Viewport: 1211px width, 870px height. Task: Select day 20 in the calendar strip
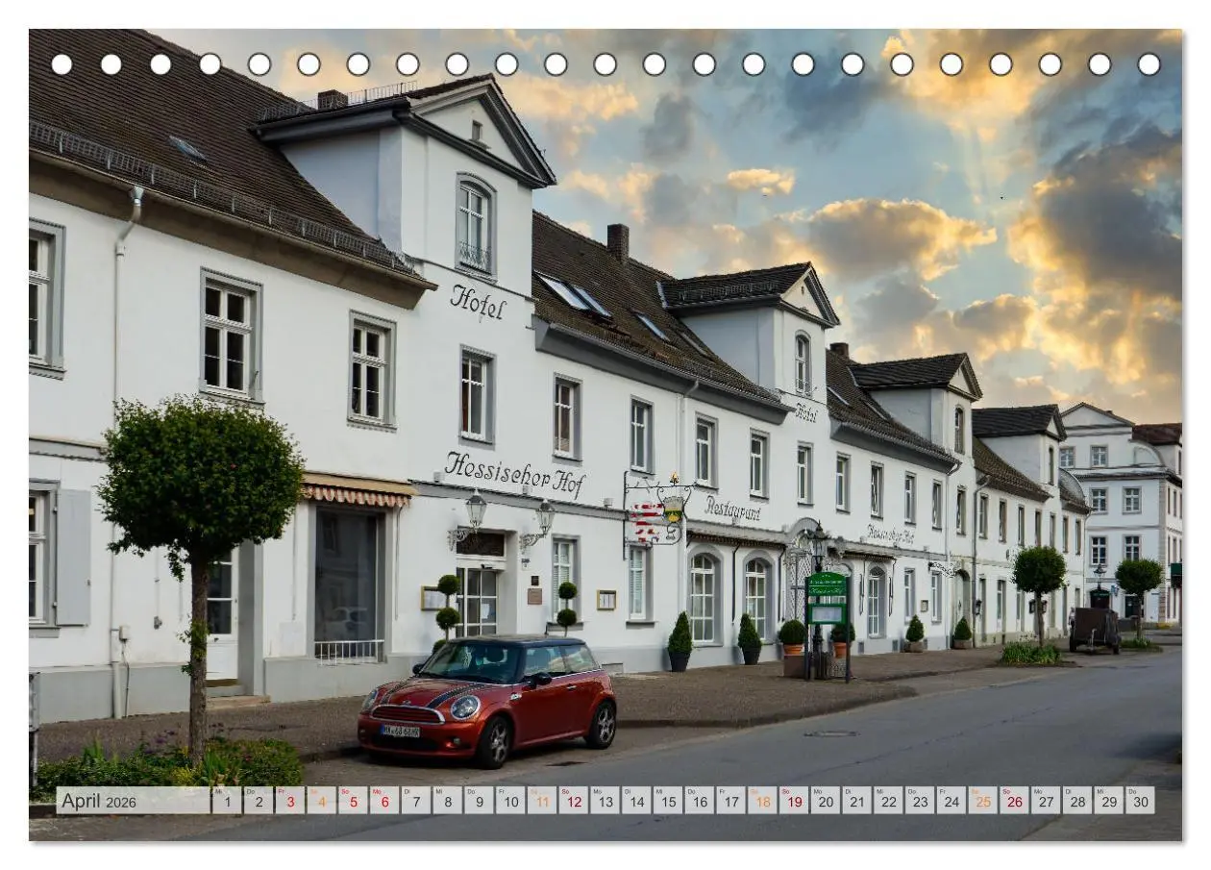click(x=826, y=801)
